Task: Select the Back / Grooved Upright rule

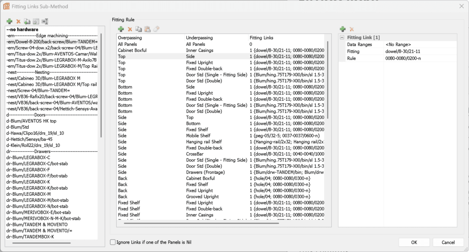Action: [220, 197]
